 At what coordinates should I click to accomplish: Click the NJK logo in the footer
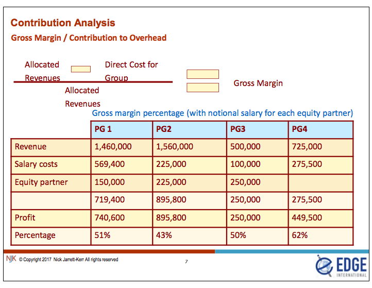(11, 259)
